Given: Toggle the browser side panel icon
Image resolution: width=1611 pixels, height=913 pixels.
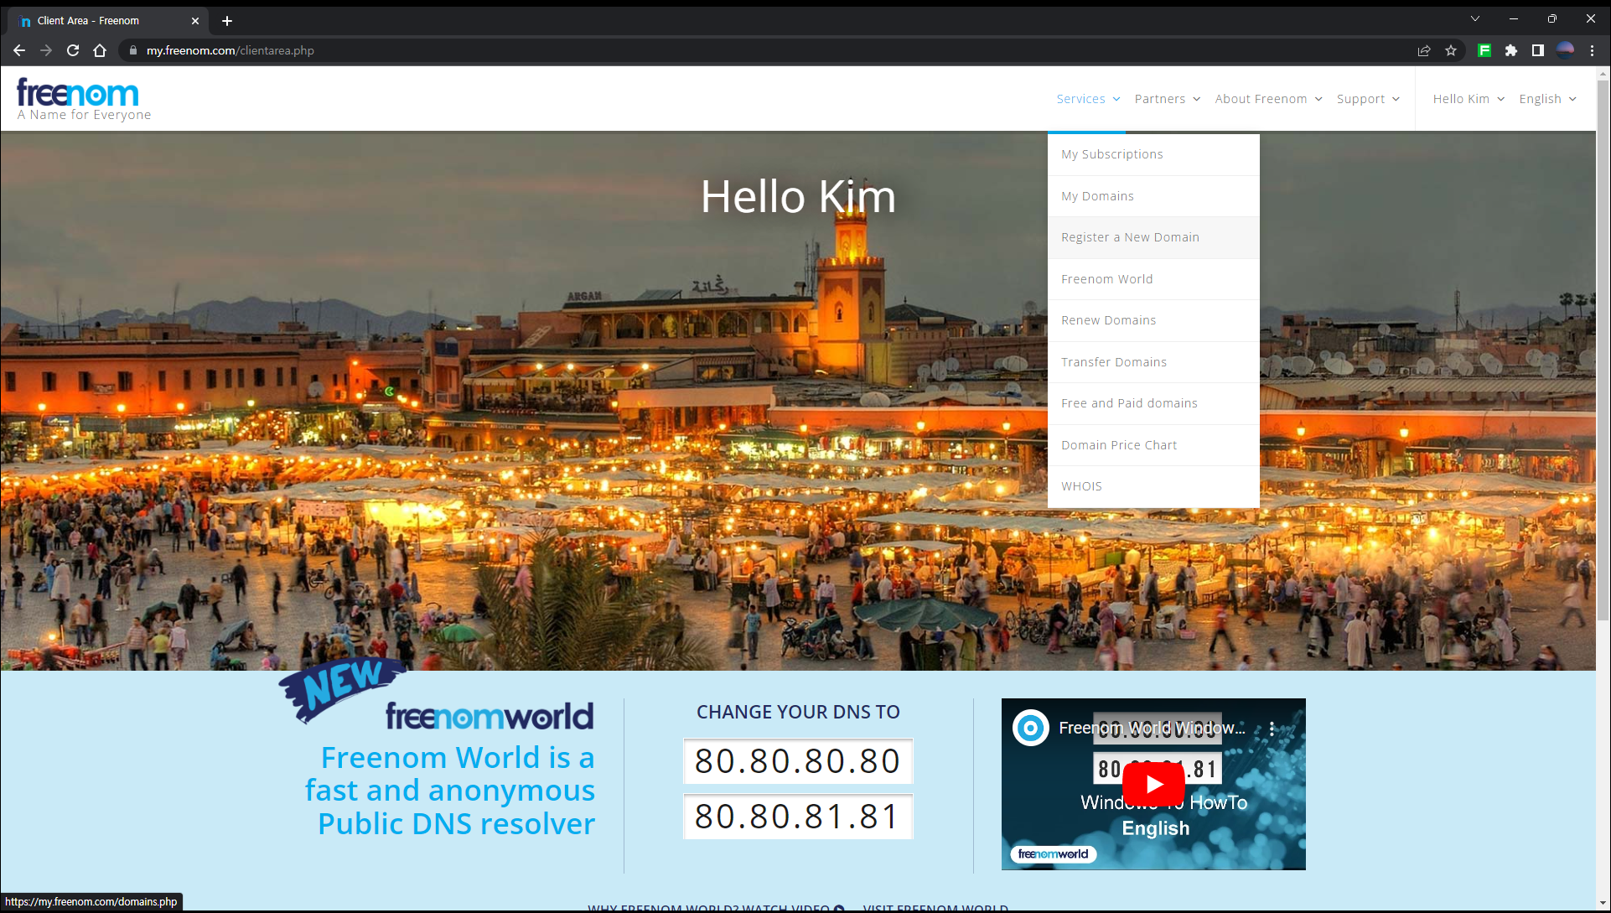Looking at the screenshot, I should (1537, 50).
